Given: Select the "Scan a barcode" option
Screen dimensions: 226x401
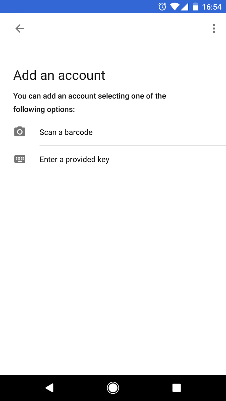Looking at the screenshot, I should click(66, 132).
